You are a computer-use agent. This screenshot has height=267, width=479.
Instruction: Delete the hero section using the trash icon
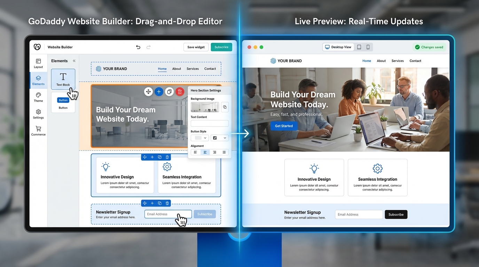click(x=180, y=91)
